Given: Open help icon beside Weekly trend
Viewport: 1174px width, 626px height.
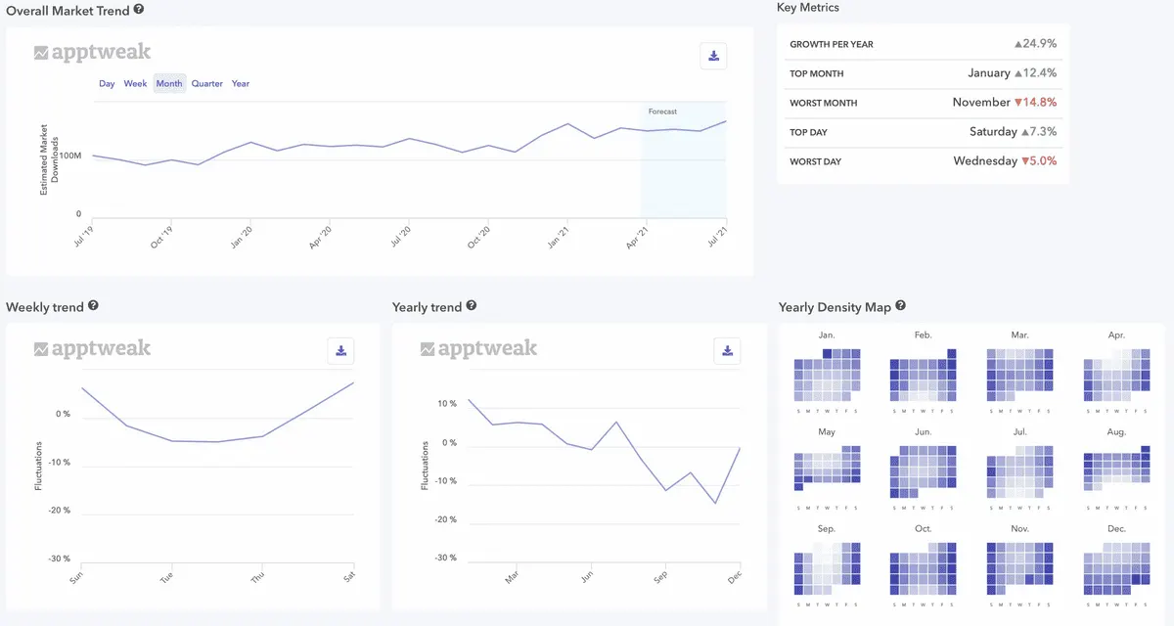Looking at the screenshot, I should (93, 306).
